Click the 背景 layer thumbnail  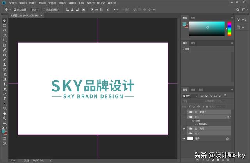[190, 138]
